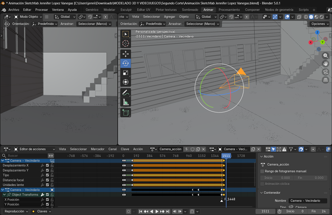Jump to first frame of playback
Image resolution: width=332 pixels, height=215 pixels.
point(141,211)
